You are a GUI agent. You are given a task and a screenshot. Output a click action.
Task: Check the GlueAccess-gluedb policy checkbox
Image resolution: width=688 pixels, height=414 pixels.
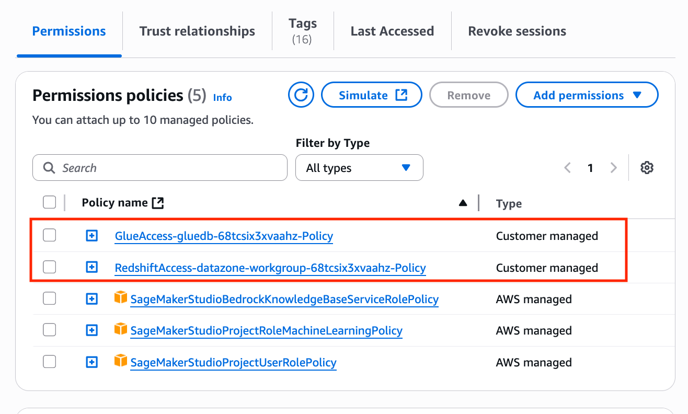pyautogui.click(x=50, y=236)
